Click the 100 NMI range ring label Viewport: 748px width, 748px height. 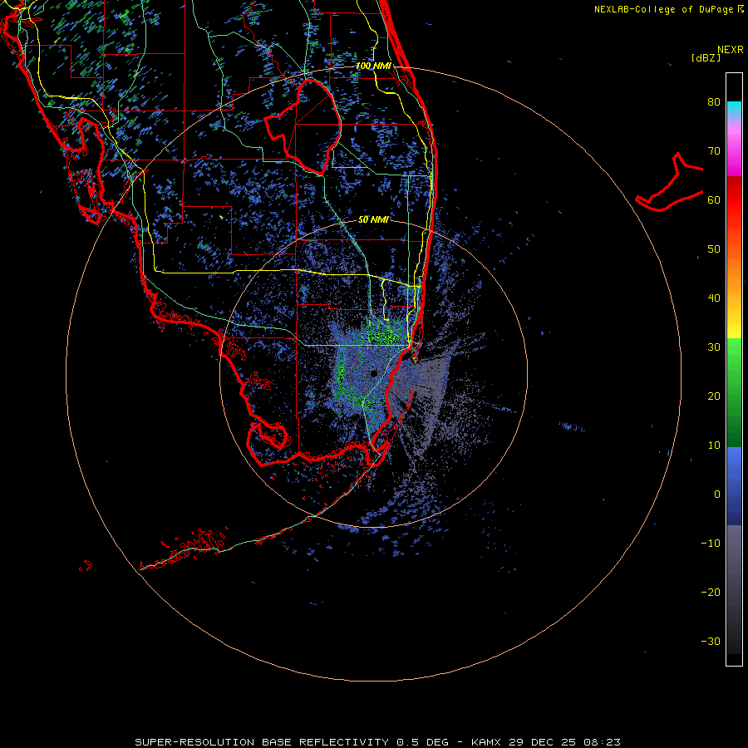373,66
